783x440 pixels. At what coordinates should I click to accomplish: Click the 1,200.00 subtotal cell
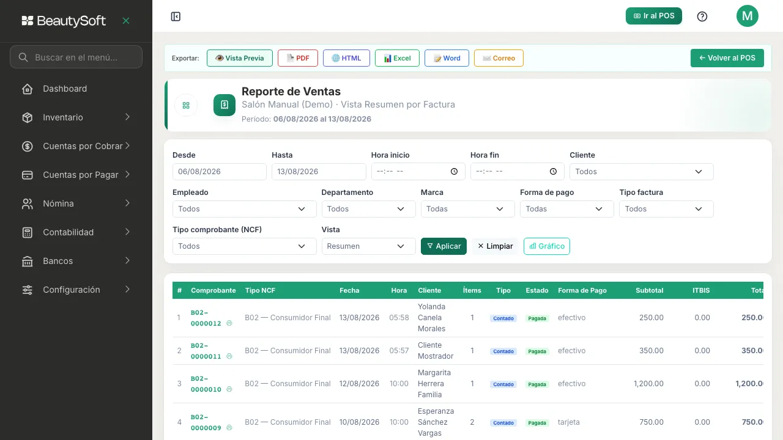[648, 384]
